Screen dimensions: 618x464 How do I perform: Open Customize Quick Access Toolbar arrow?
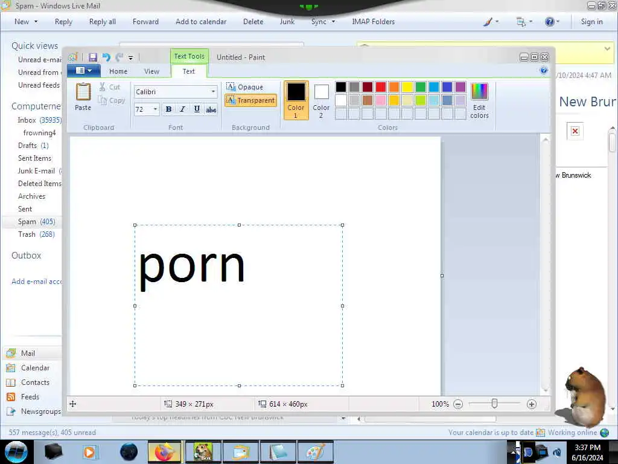(x=130, y=57)
